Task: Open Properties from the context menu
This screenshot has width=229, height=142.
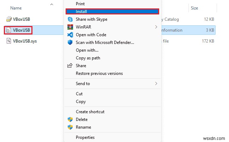Action: pyautogui.click(x=85, y=137)
